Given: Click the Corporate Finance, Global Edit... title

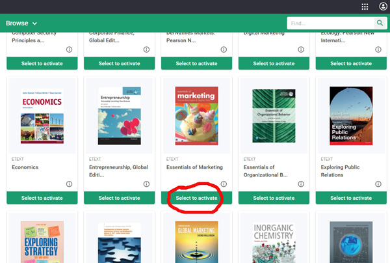Looking at the screenshot, I should click(x=112, y=37).
